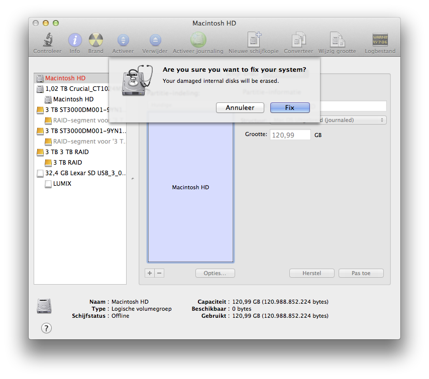Click the disk icon beside Naam info
This screenshot has width=429, height=379.
click(44, 306)
